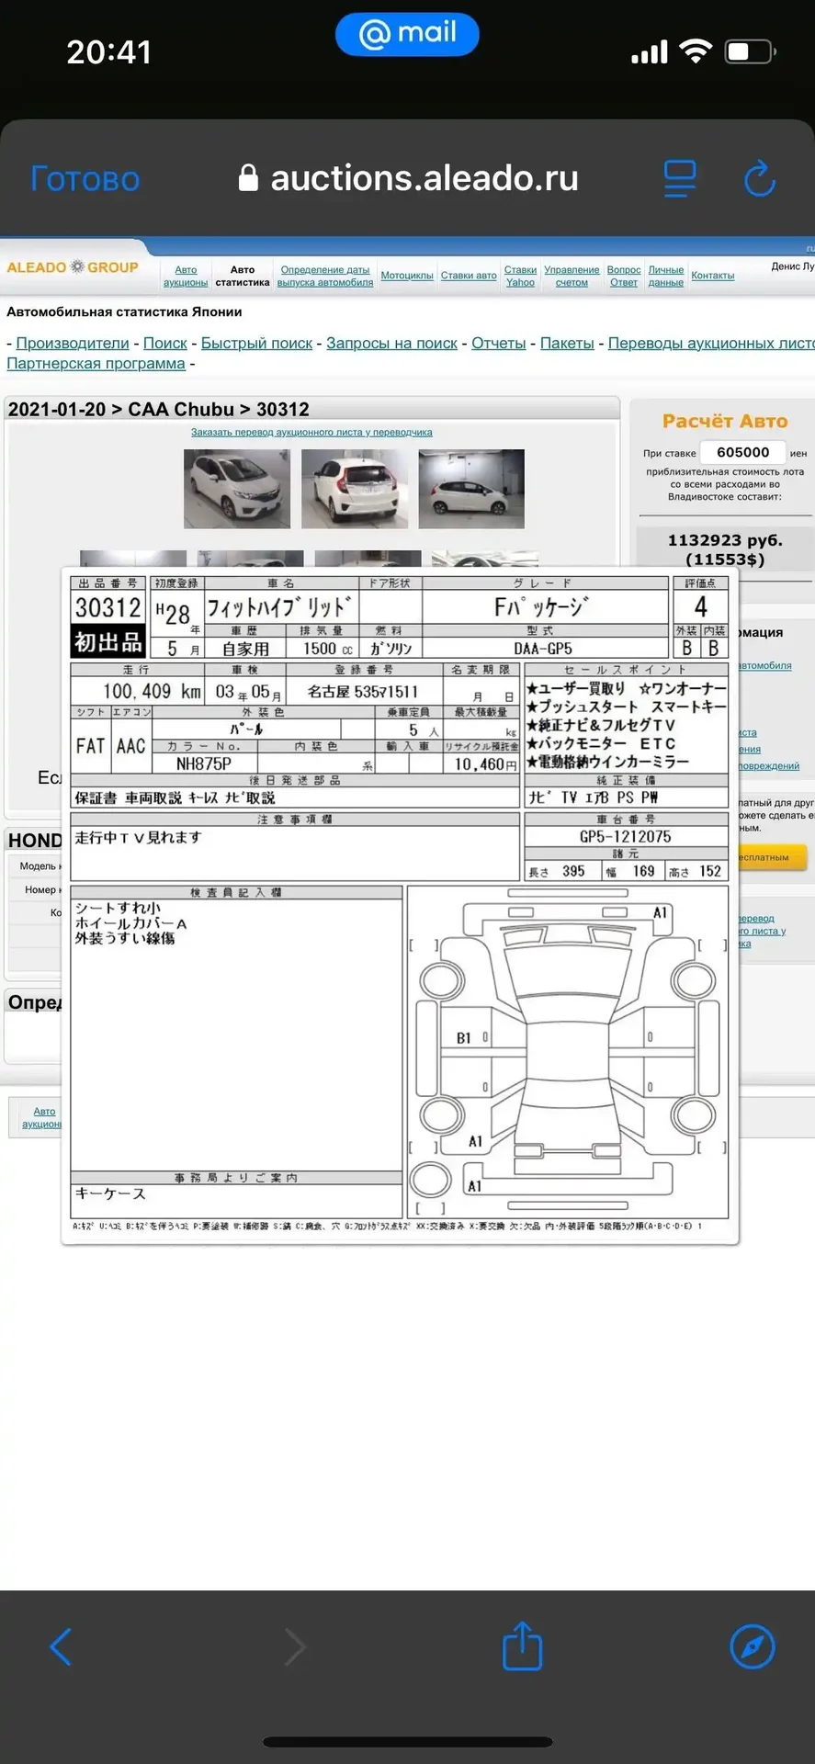Viewport: 815px width, 1764px height.
Task: Open Контакты menu item
Action: click(713, 276)
